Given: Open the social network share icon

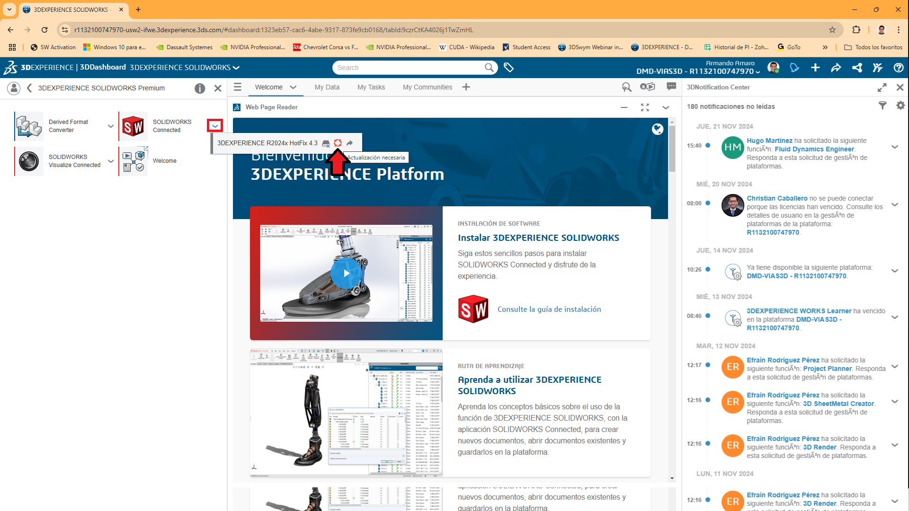Looking at the screenshot, I should (857, 68).
